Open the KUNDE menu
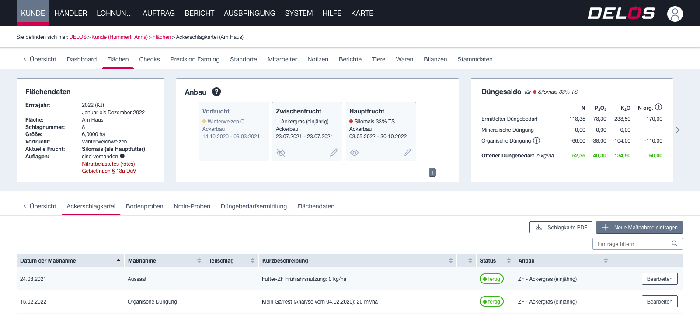700x314 pixels. pyautogui.click(x=33, y=13)
